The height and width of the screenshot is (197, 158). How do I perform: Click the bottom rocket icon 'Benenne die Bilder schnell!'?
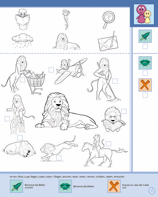16,186
